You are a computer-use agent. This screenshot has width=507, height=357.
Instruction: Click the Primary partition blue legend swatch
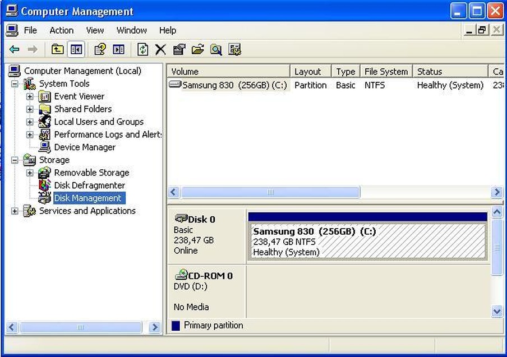[x=176, y=326]
